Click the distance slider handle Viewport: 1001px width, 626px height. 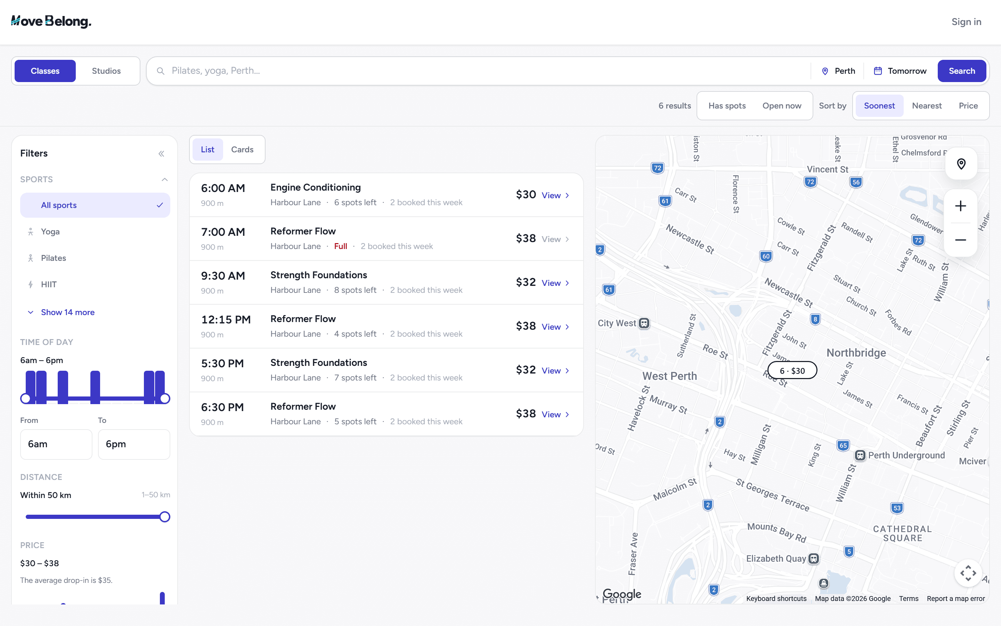(165, 517)
